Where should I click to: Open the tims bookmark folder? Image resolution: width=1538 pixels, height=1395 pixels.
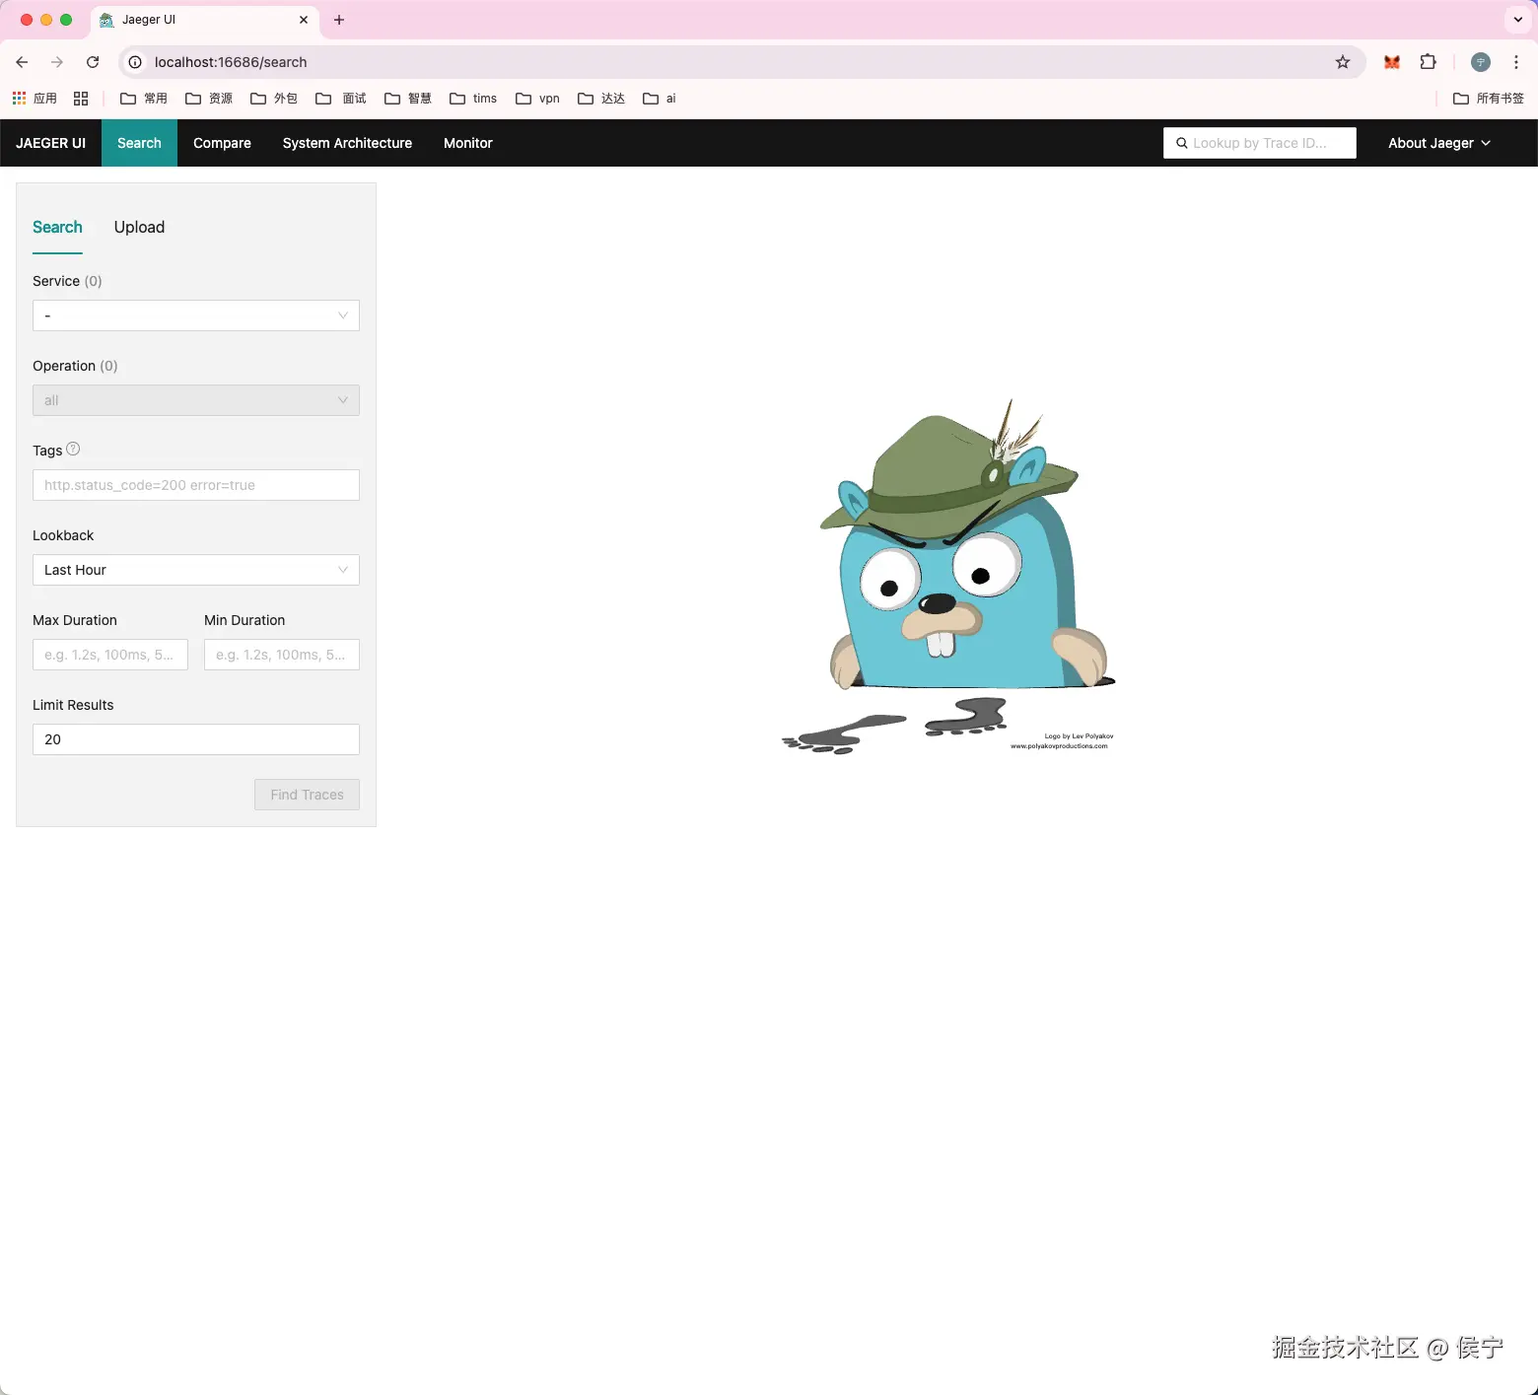(x=473, y=99)
